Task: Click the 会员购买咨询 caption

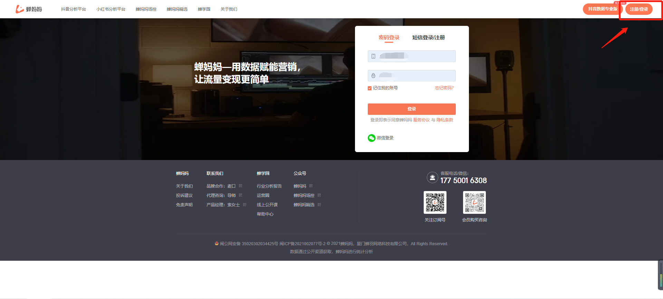Action: click(x=474, y=220)
